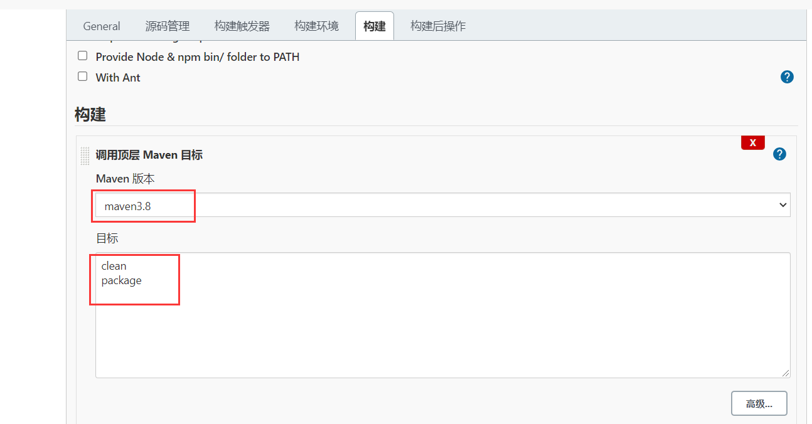The width and height of the screenshot is (812, 424).
Task: Open help for With Ant option
Action: [x=787, y=77]
